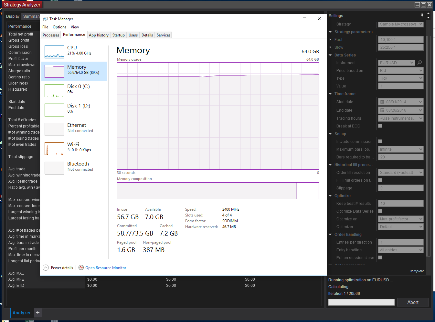
Task: Click the optimization progress bar
Action: [361, 302]
